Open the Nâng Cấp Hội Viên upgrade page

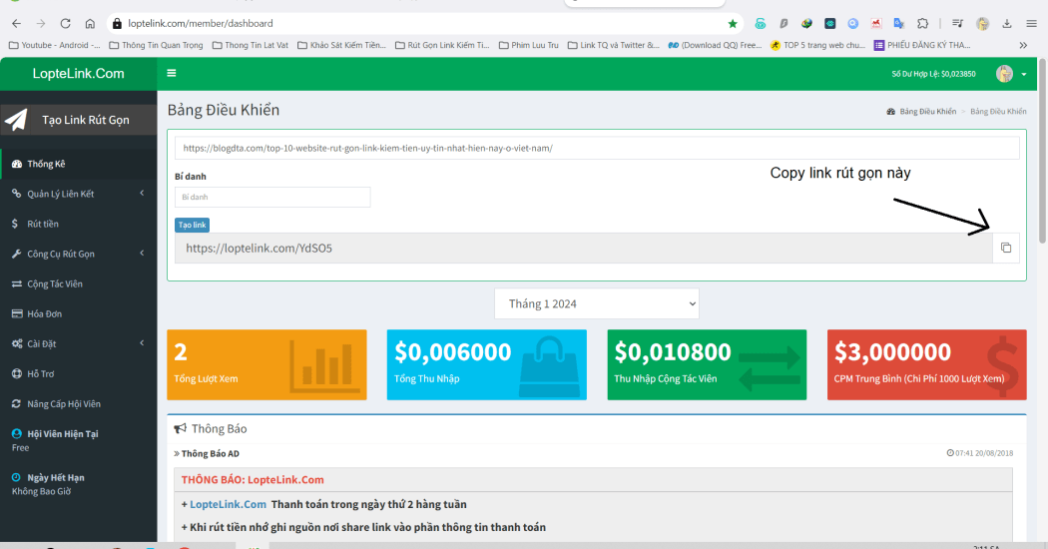(78, 404)
